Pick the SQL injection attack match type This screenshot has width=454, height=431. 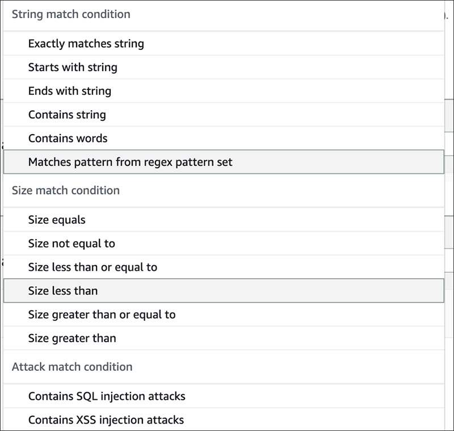[107, 396]
